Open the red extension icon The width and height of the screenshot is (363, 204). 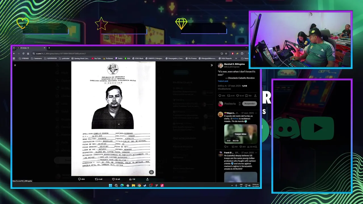(233, 54)
